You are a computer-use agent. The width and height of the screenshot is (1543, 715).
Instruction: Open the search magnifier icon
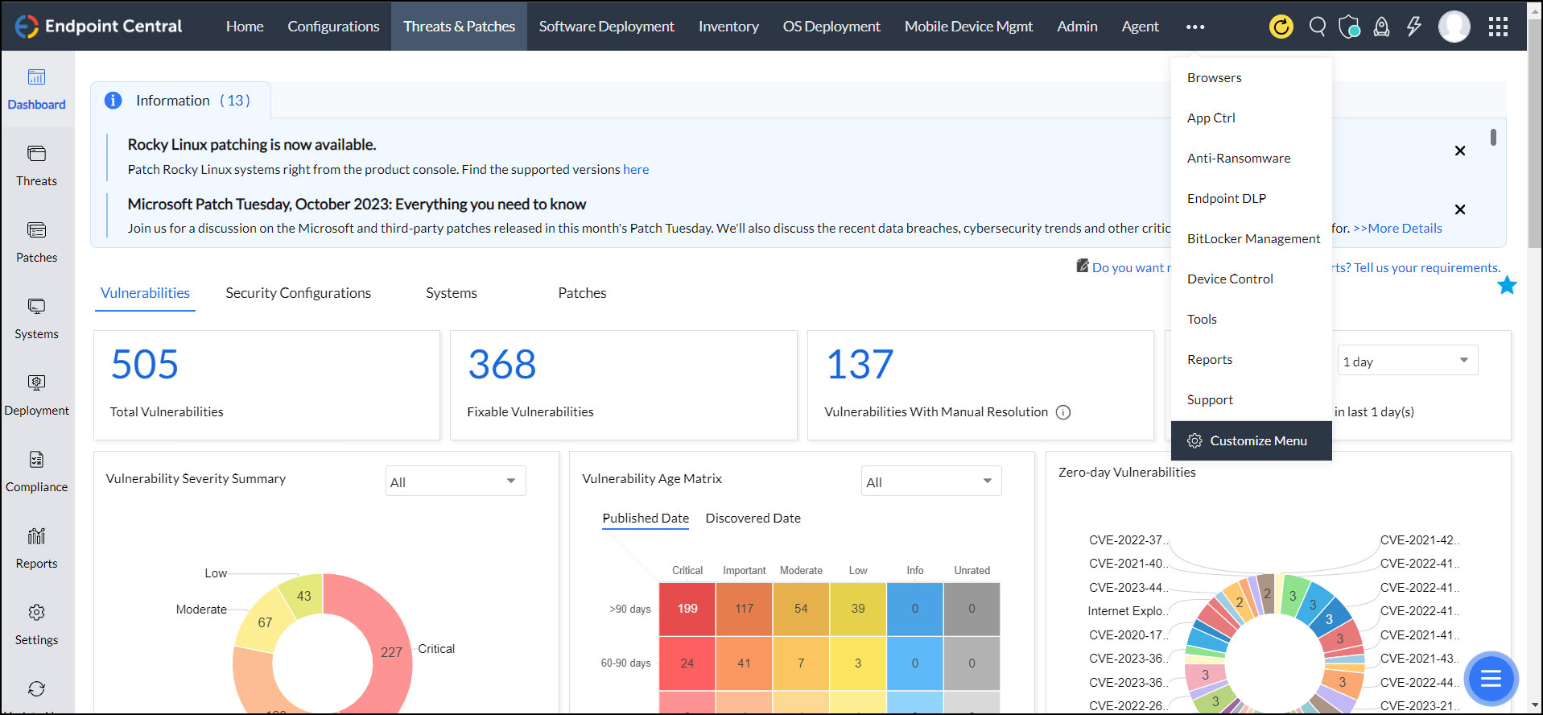tap(1318, 27)
